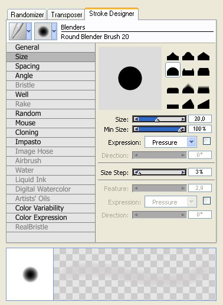
Task: Click the Size Step field showing 3%
Action: click(x=200, y=172)
